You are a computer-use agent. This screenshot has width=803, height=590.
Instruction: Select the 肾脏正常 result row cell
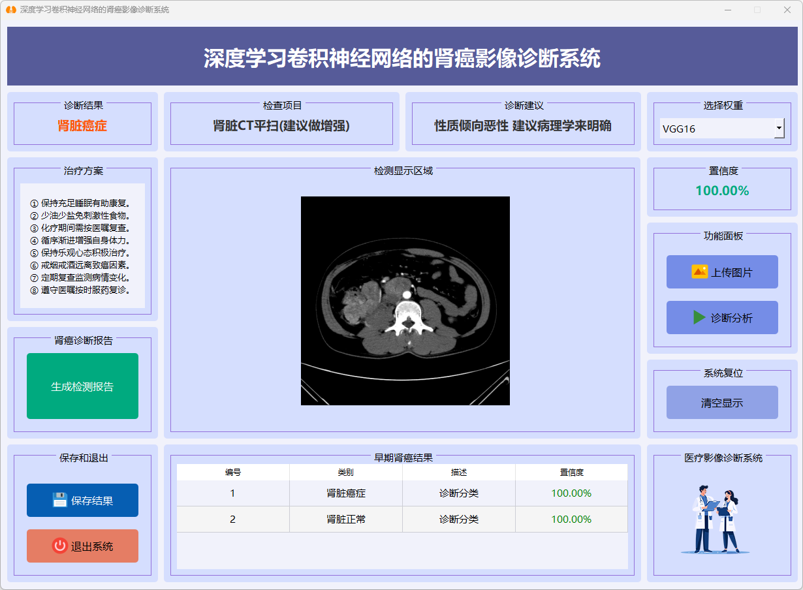(x=346, y=520)
